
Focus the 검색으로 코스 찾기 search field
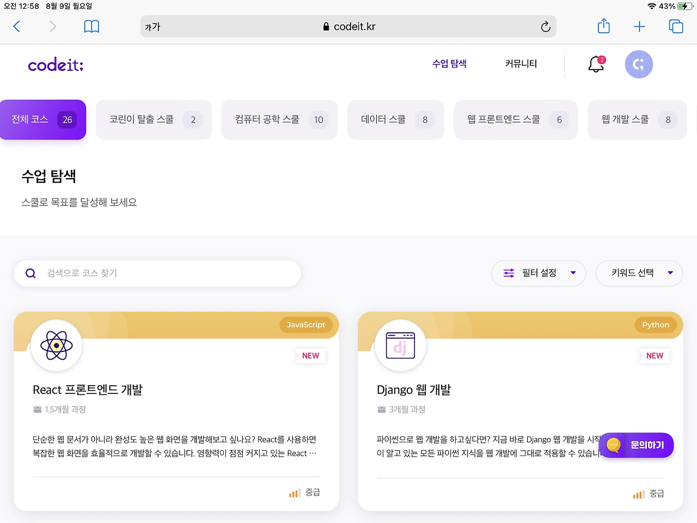point(157,273)
